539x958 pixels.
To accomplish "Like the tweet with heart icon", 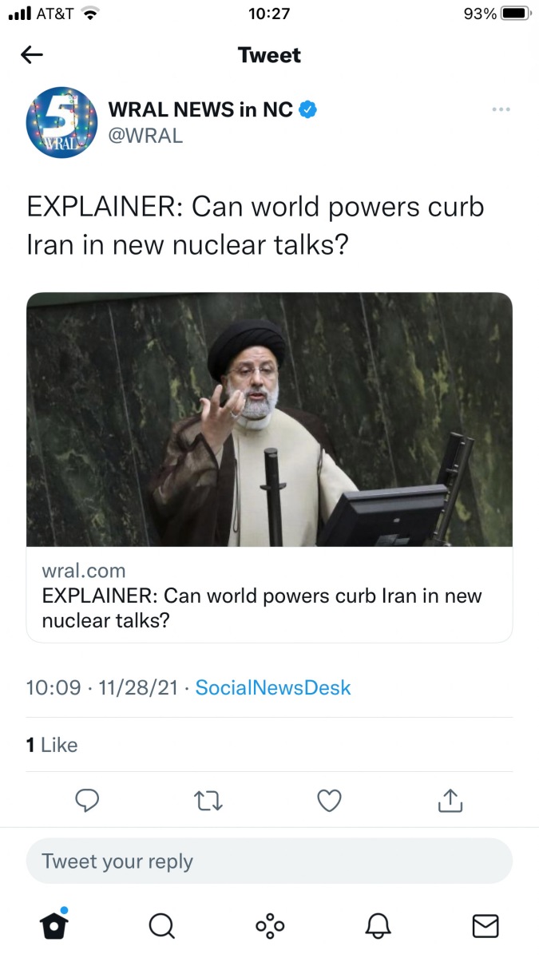I will click(x=330, y=800).
